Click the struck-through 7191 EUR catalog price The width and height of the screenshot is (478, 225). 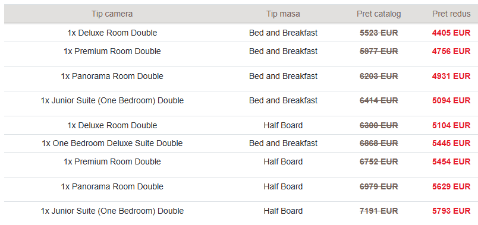(379, 211)
